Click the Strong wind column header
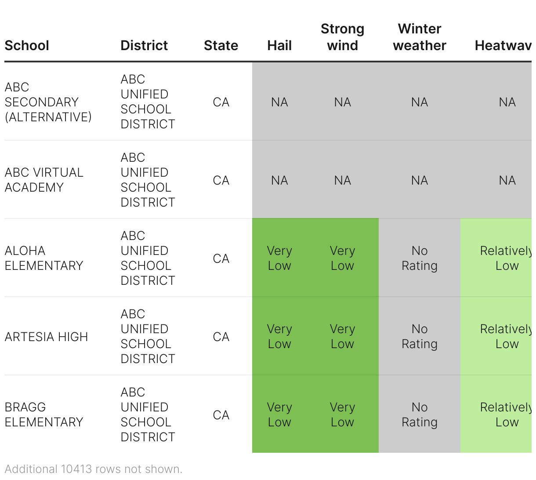 pyautogui.click(x=342, y=37)
